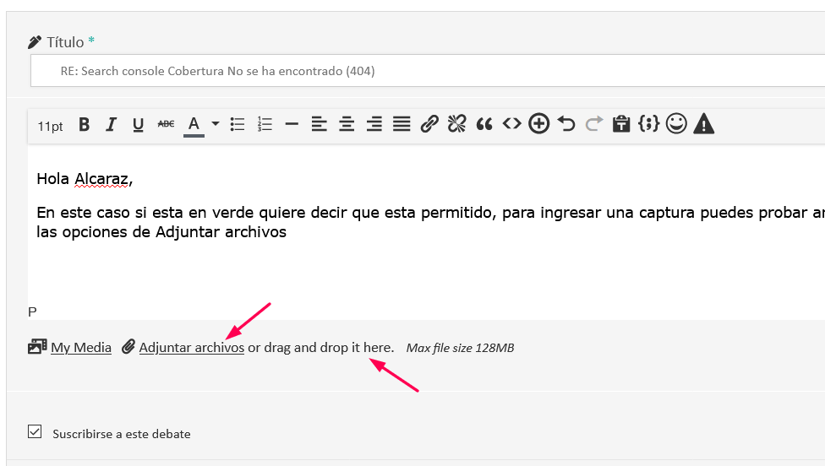Click the Título input field

[427, 71]
